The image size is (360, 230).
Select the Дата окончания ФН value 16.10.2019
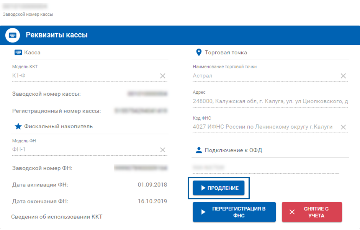(152, 201)
